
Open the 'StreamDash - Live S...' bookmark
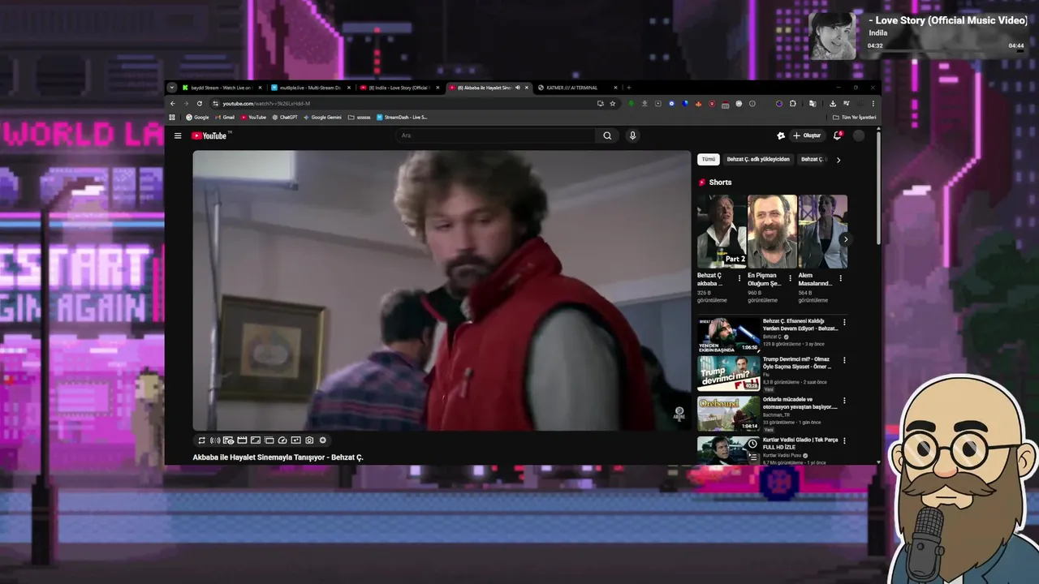[x=402, y=117]
